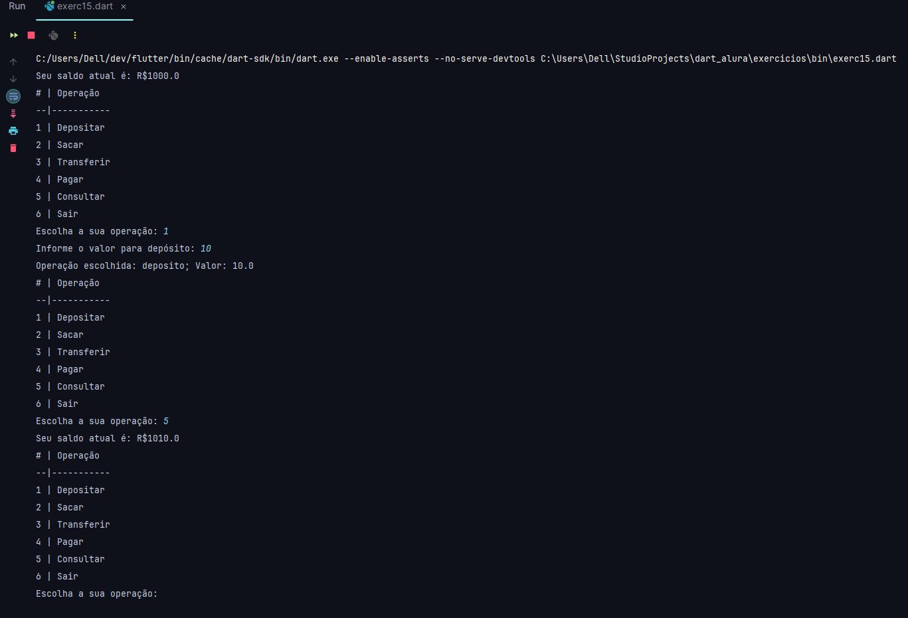This screenshot has width=908, height=618.
Task: Click '6 | Sair' just above the prompt answered 5
Action: click(57, 404)
